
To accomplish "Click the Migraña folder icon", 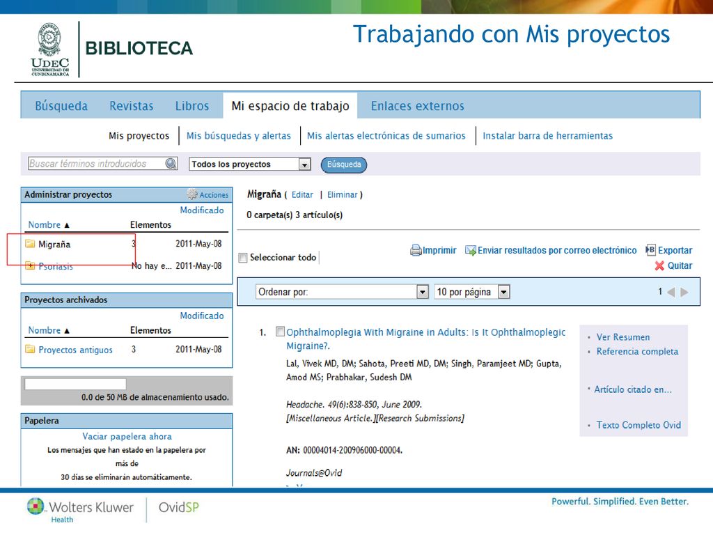I will pyautogui.click(x=30, y=244).
